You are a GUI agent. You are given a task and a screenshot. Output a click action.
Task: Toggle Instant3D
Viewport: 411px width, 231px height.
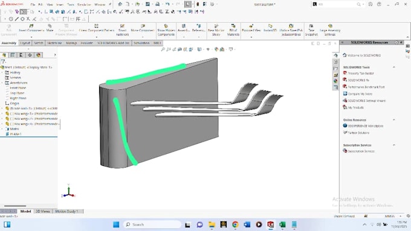pyautogui.click(x=270, y=28)
